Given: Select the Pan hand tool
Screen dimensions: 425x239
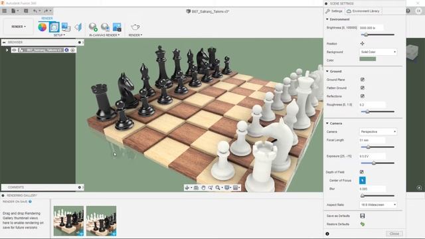Looking at the screenshot, I should [203, 187].
